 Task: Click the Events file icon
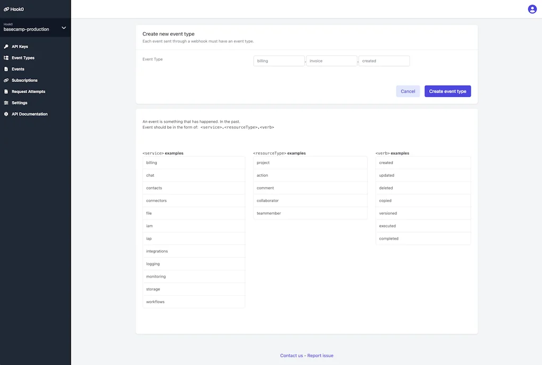(x=6, y=69)
